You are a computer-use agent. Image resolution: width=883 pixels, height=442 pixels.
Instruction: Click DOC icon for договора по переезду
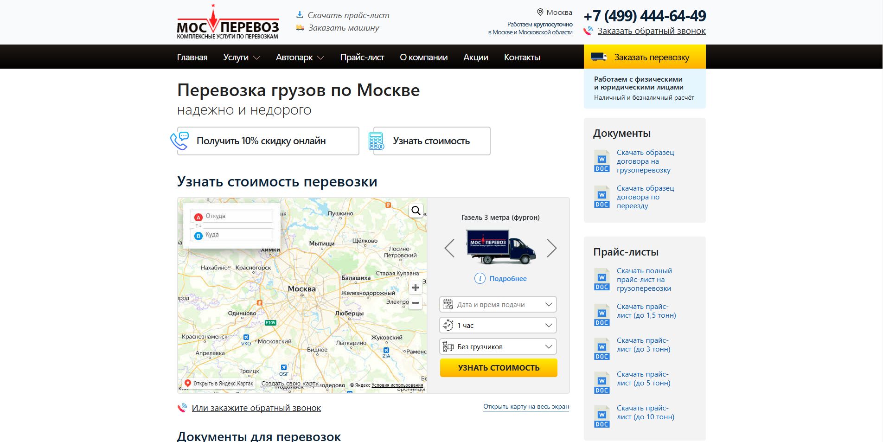[x=602, y=197]
